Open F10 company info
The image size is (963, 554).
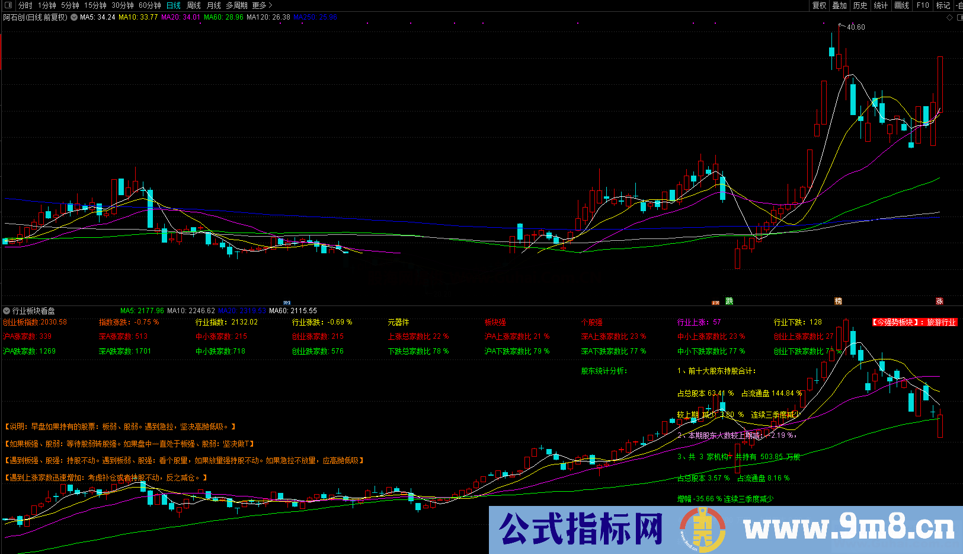coord(923,5)
